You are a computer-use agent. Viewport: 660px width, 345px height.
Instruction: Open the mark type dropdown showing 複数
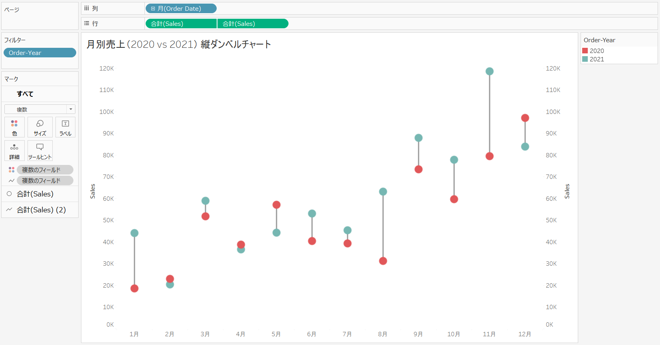(40, 109)
